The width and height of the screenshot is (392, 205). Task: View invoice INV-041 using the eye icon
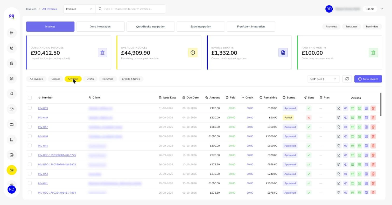point(346,183)
